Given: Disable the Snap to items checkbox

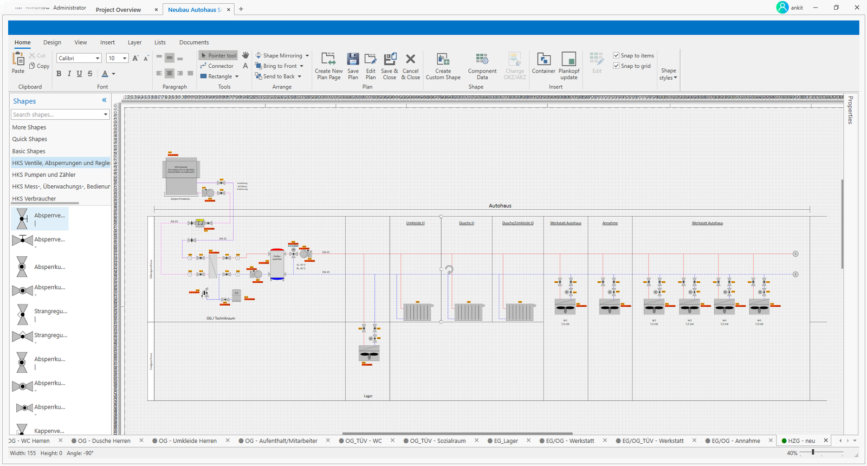Looking at the screenshot, I should click(616, 55).
